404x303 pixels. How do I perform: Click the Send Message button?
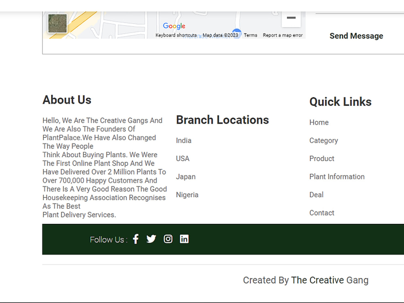point(356,36)
